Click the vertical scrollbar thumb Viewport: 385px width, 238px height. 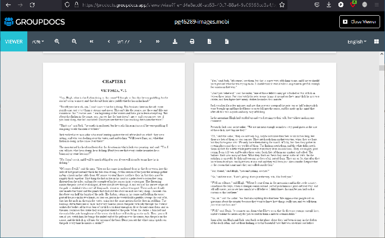click(x=381, y=68)
